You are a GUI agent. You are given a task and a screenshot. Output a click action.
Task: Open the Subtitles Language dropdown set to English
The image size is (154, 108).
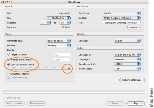tap(127, 41)
